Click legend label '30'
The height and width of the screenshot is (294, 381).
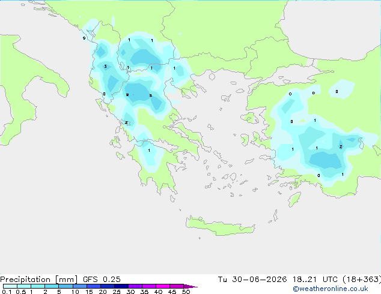click(130, 292)
